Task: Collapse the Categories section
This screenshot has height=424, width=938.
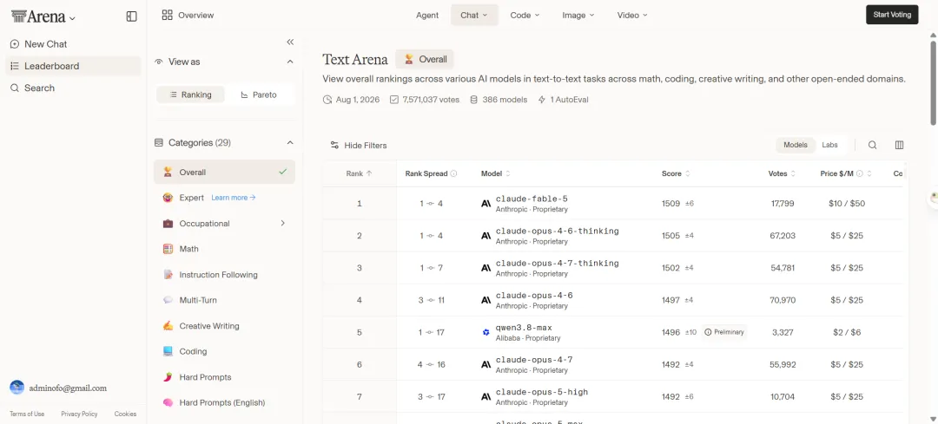Action: click(x=290, y=143)
